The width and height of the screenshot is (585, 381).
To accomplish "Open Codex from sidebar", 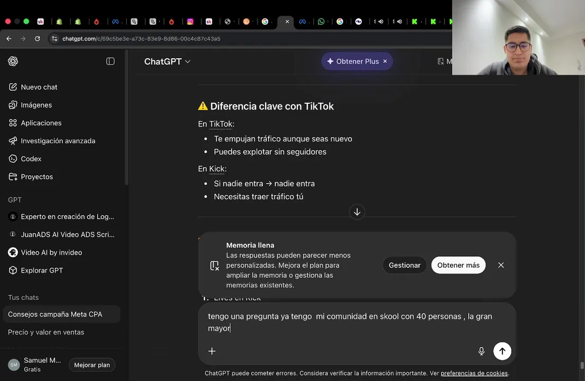I will tap(61, 159).
